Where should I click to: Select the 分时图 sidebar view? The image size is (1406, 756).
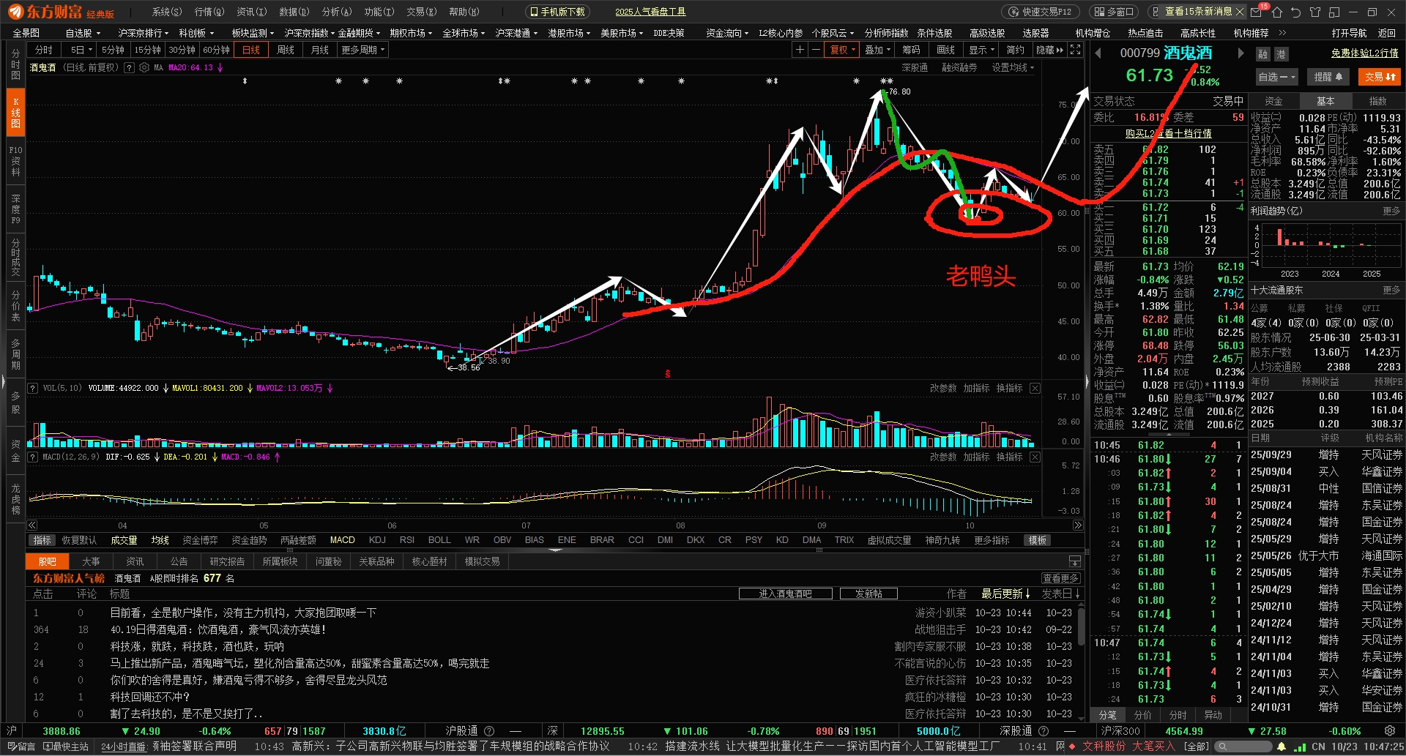click(15, 64)
